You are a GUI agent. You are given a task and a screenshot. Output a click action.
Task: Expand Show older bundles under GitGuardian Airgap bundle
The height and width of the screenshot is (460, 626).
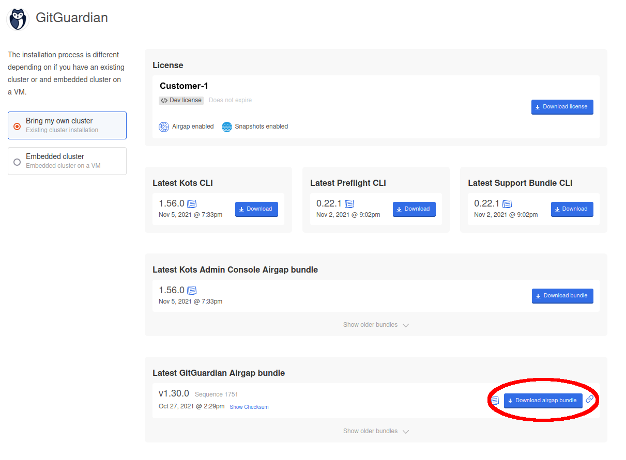click(x=376, y=431)
